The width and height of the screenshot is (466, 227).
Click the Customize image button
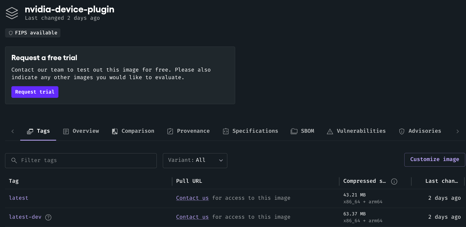435,160
